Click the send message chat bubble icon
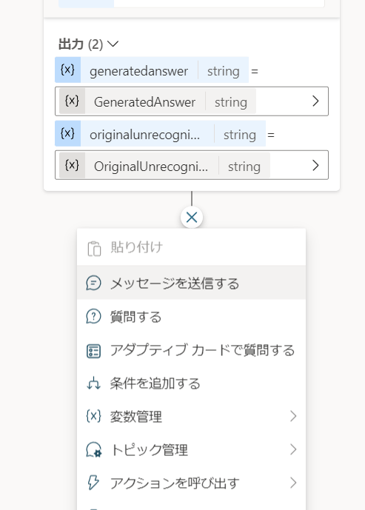The image size is (365, 510). click(x=94, y=283)
